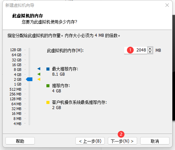Click the 4 GB recommended memory value

57,91
